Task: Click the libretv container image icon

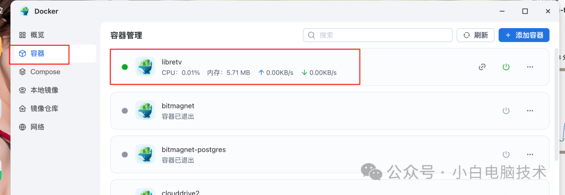Action: pos(145,66)
